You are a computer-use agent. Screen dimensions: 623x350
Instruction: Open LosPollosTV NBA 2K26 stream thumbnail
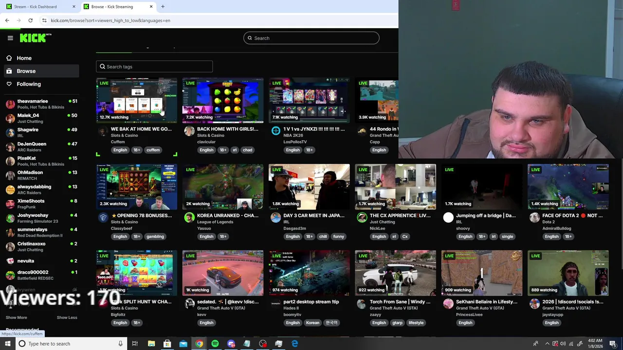pyautogui.click(x=309, y=100)
